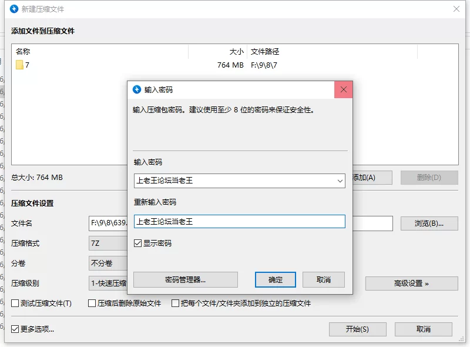Open the 压缩级别 1-快速压缩 dropdown

click(108, 283)
